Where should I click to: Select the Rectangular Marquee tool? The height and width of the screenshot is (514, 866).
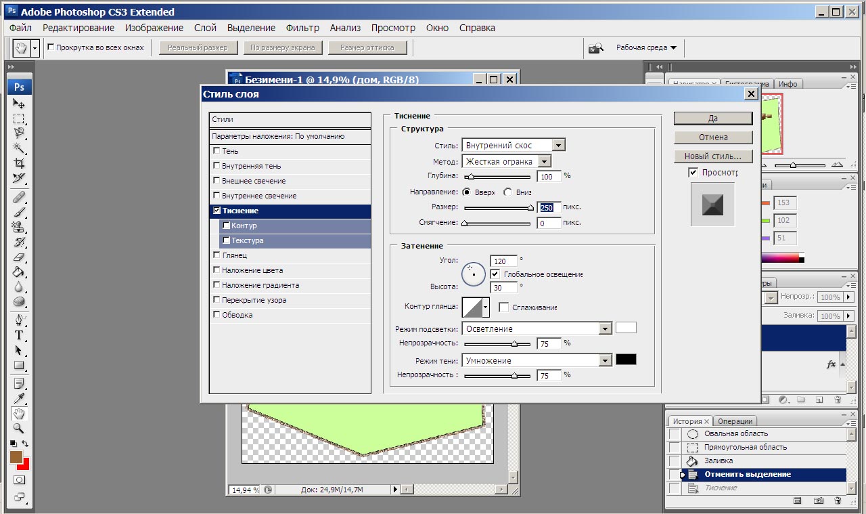[x=19, y=119]
